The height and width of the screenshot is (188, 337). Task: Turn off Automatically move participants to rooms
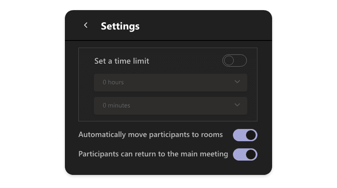click(245, 135)
